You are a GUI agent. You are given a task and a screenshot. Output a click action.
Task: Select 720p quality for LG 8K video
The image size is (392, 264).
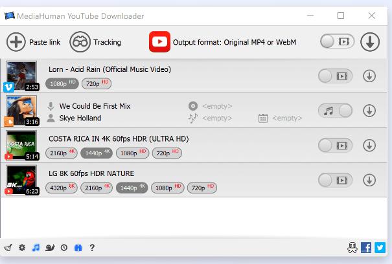(x=202, y=188)
